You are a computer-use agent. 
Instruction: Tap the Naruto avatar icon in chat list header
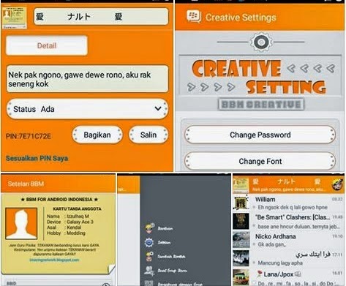pyautogui.click(x=337, y=184)
